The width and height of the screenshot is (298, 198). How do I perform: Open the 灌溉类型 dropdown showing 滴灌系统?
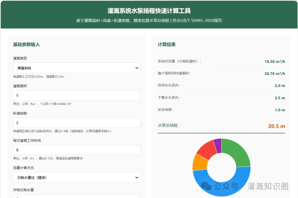77,68
